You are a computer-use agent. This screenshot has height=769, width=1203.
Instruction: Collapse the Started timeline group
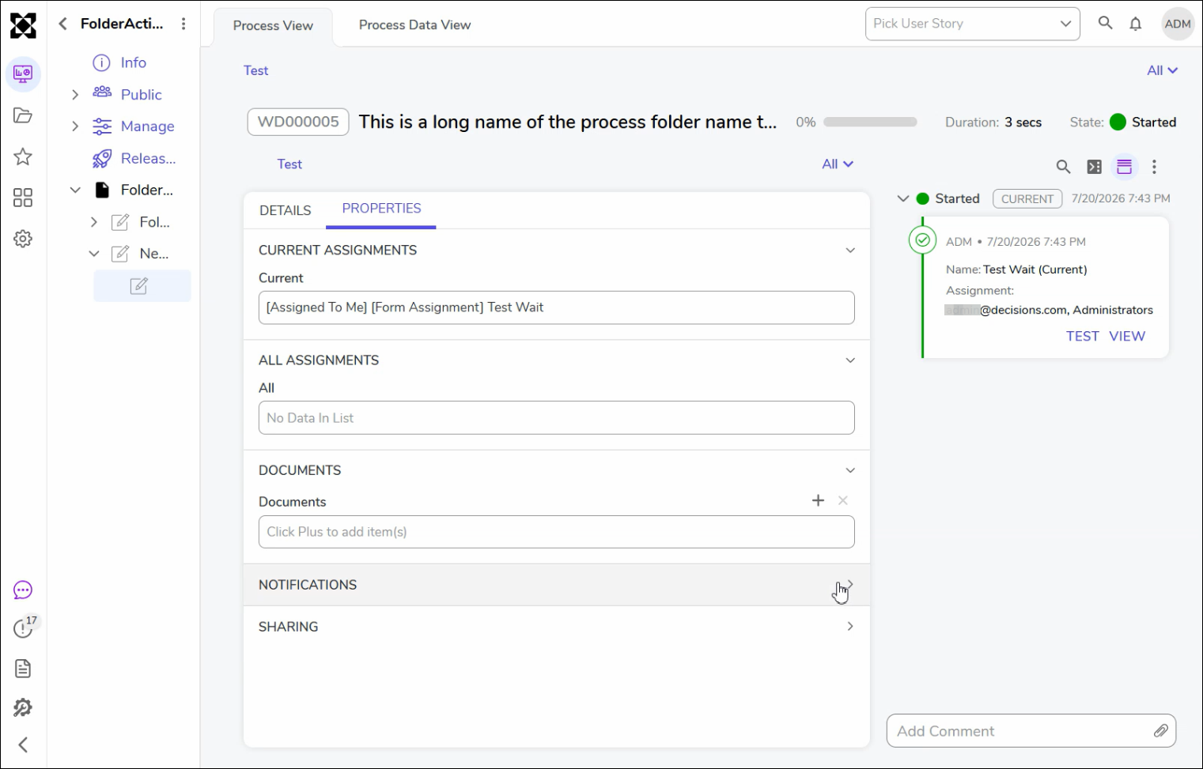(903, 198)
